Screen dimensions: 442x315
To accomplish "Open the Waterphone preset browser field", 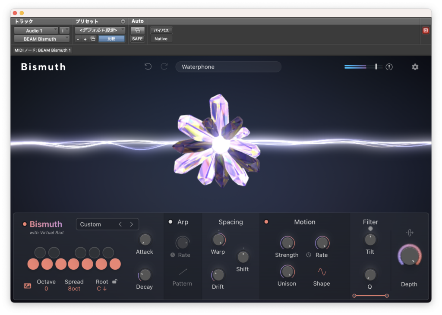I will click(228, 67).
